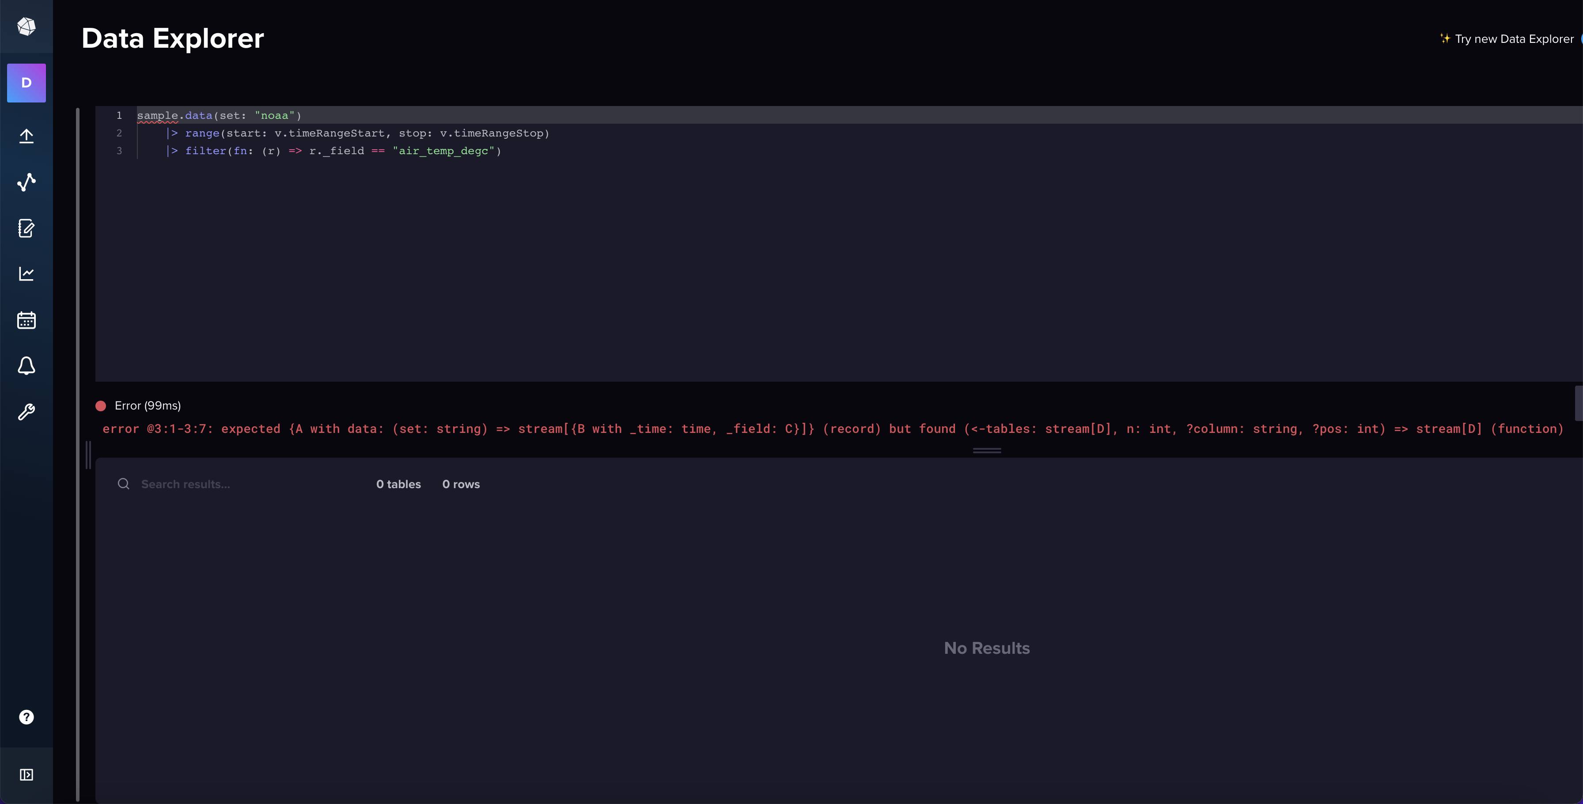The height and width of the screenshot is (804, 1583).
Task: Open the Load Data upload icon
Action: pyautogui.click(x=27, y=136)
